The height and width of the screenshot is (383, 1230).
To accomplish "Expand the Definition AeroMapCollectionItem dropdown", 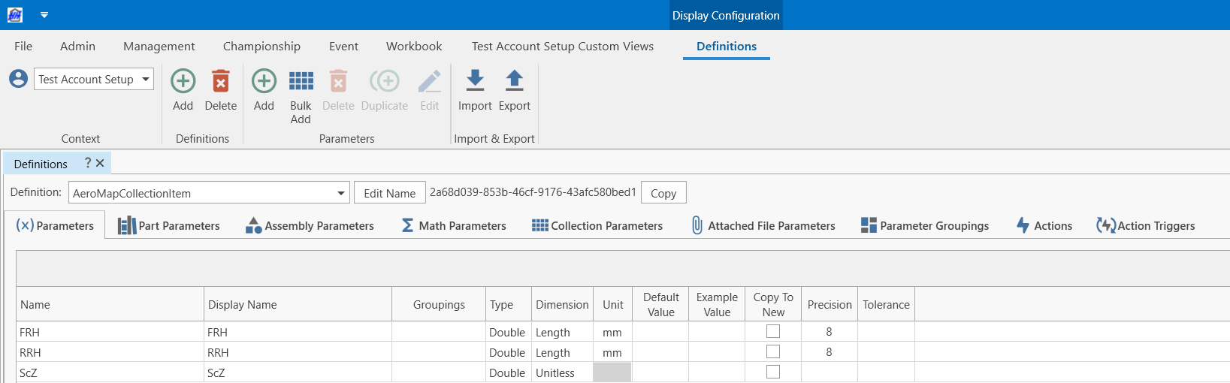I will (x=340, y=193).
